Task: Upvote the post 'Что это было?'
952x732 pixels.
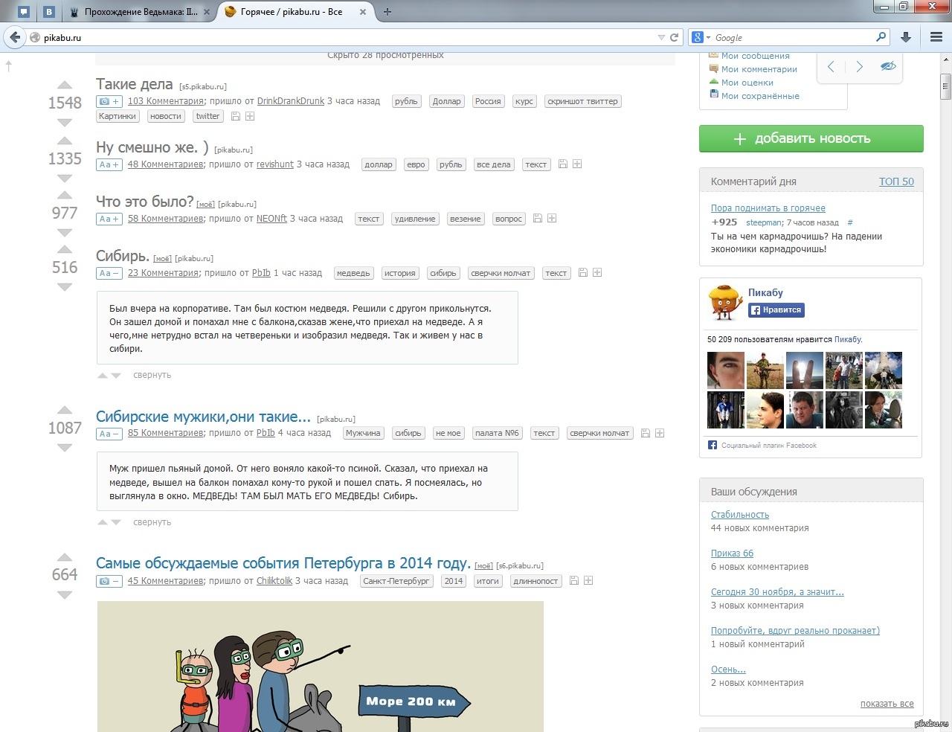Action: 65,195
